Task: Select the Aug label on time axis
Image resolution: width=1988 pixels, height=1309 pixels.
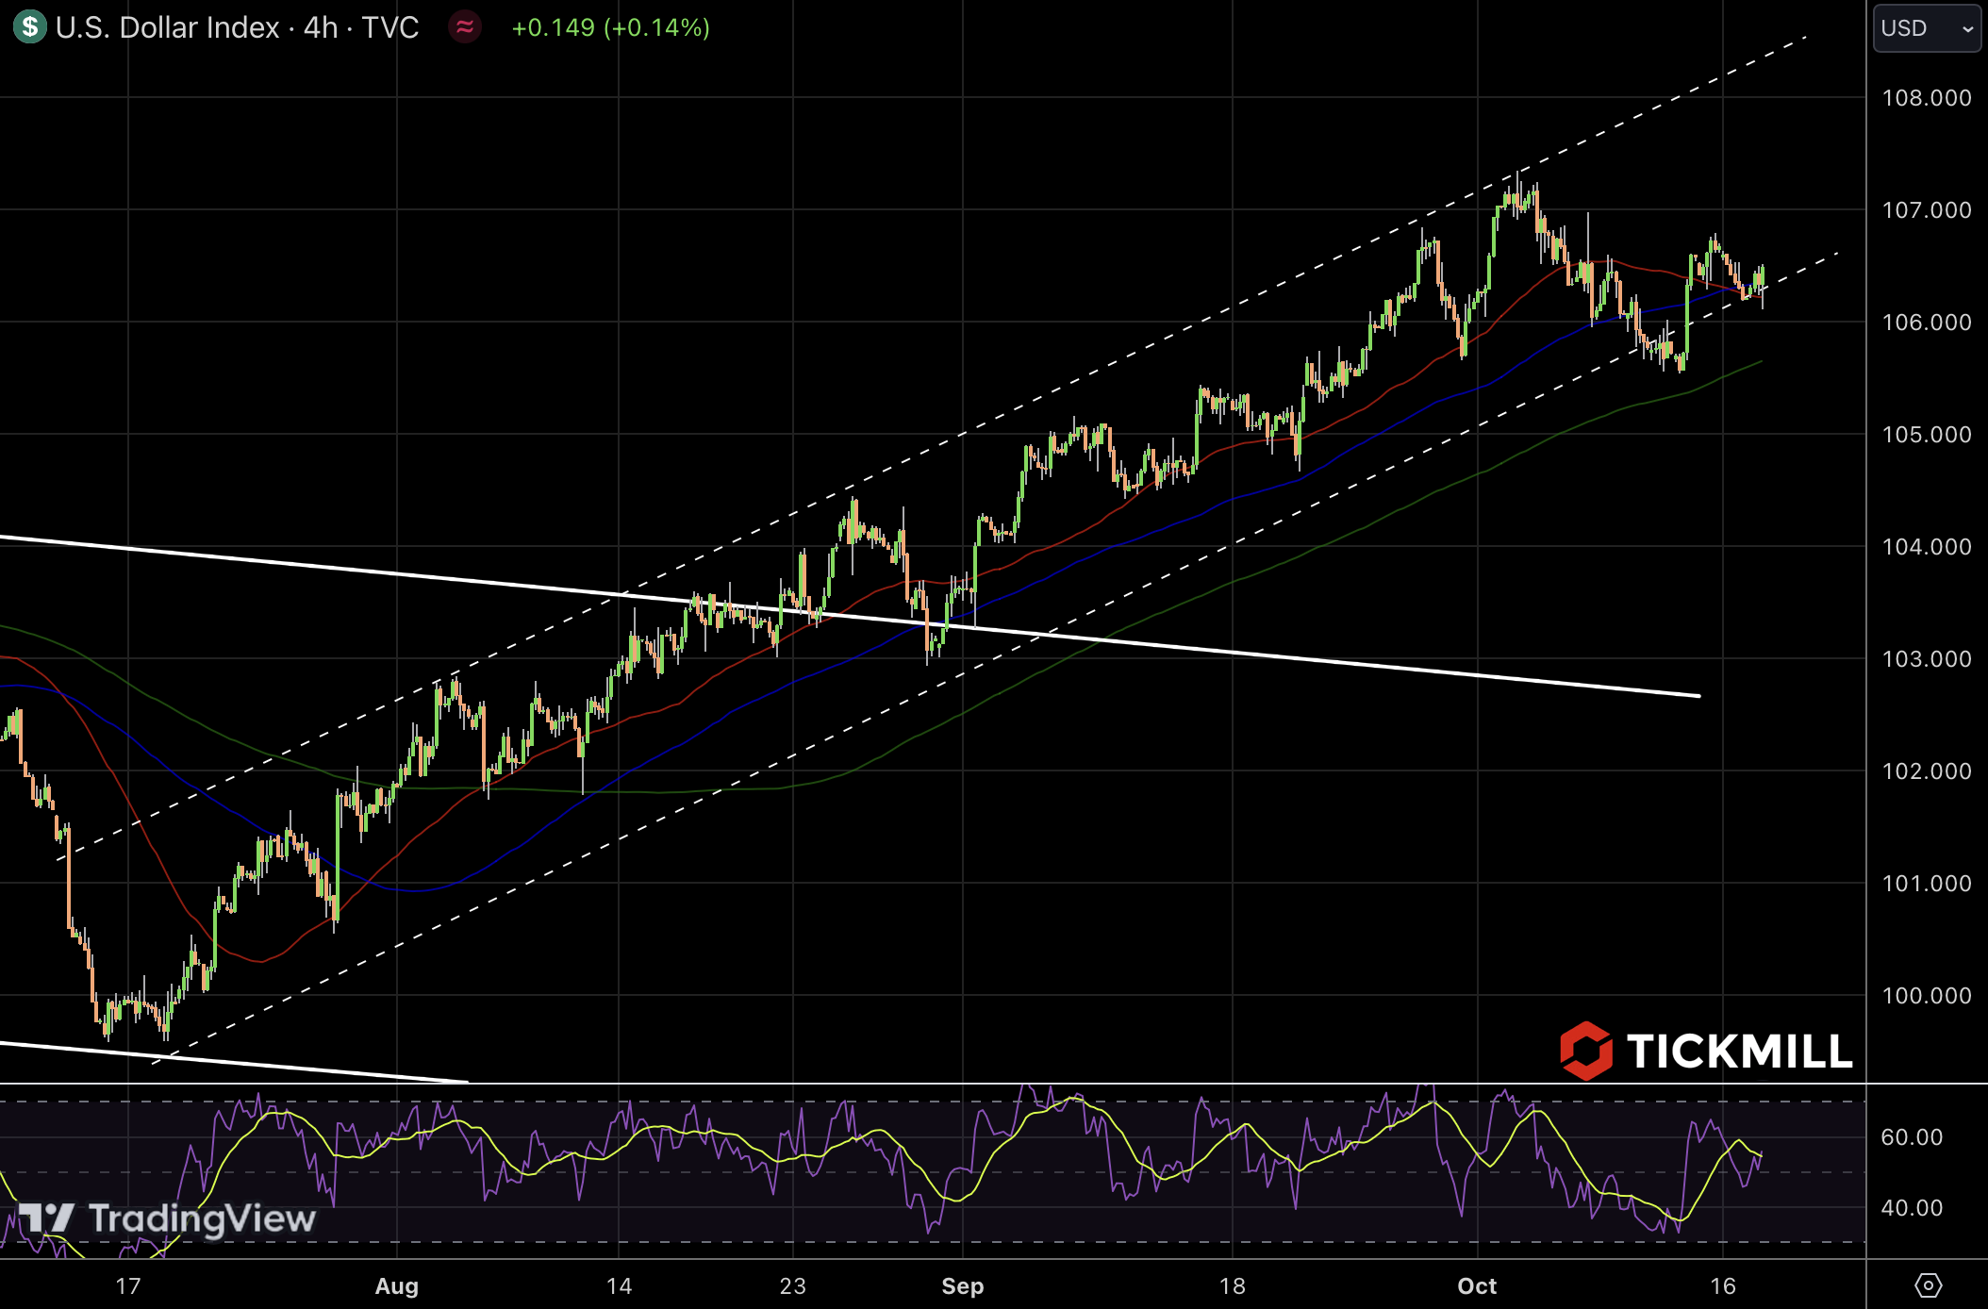Action: [396, 1285]
